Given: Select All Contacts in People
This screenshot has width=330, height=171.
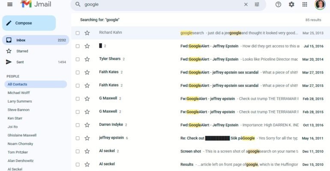Looking at the screenshot, I should coord(36,84).
